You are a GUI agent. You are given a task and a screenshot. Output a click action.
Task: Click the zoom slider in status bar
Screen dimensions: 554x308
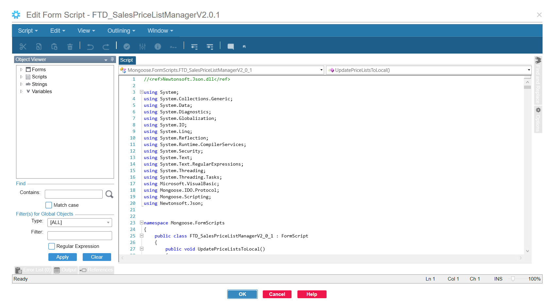[513, 279]
